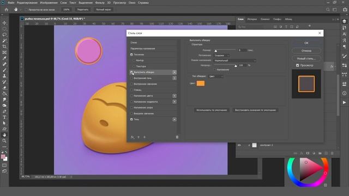Select the Move tool
Screen dimensions: 349x196
pyautogui.click(x=4, y=23)
